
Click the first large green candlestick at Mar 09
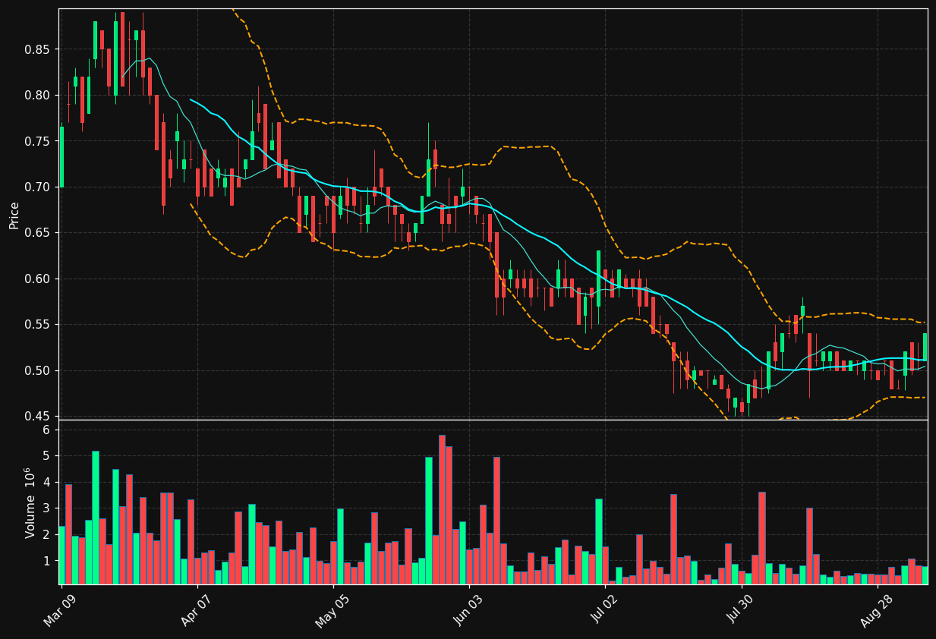(x=61, y=157)
